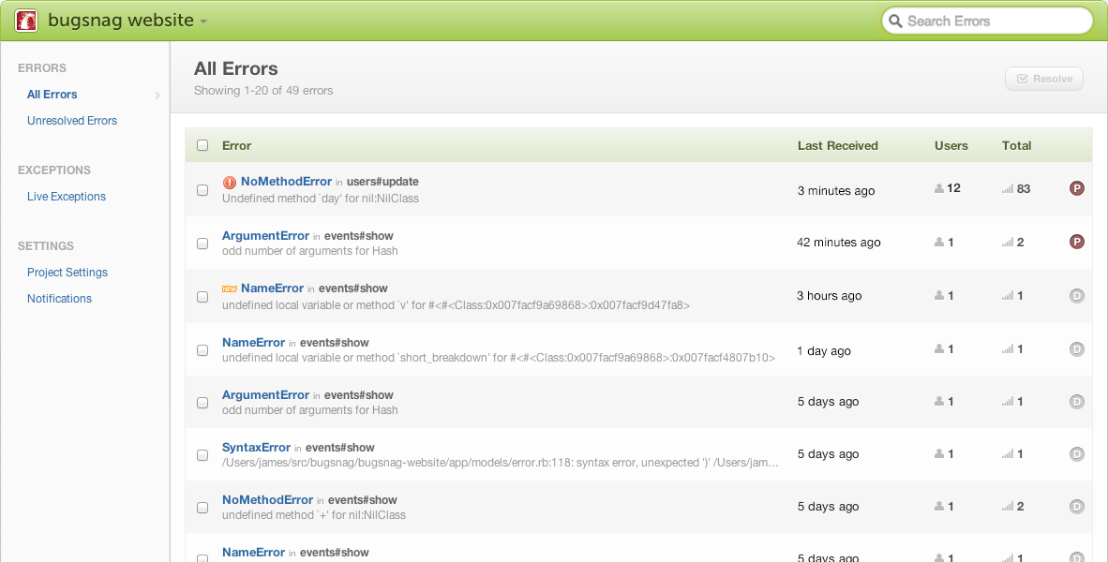Click user icon on SyntaxError row
Viewport: 1108px width, 562px height.
point(939,454)
